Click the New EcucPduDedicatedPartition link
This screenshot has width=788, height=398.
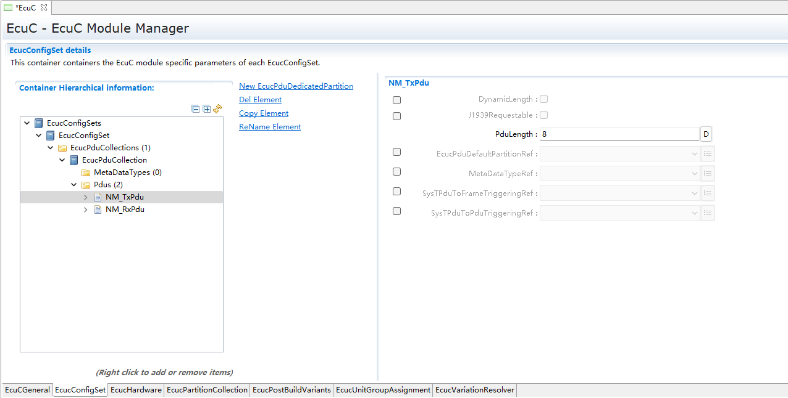296,86
